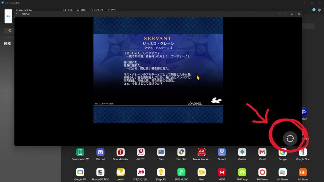Launch the Discord app
Image resolution: width=324 pixels, height=182 pixels.
tap(100, 154)
